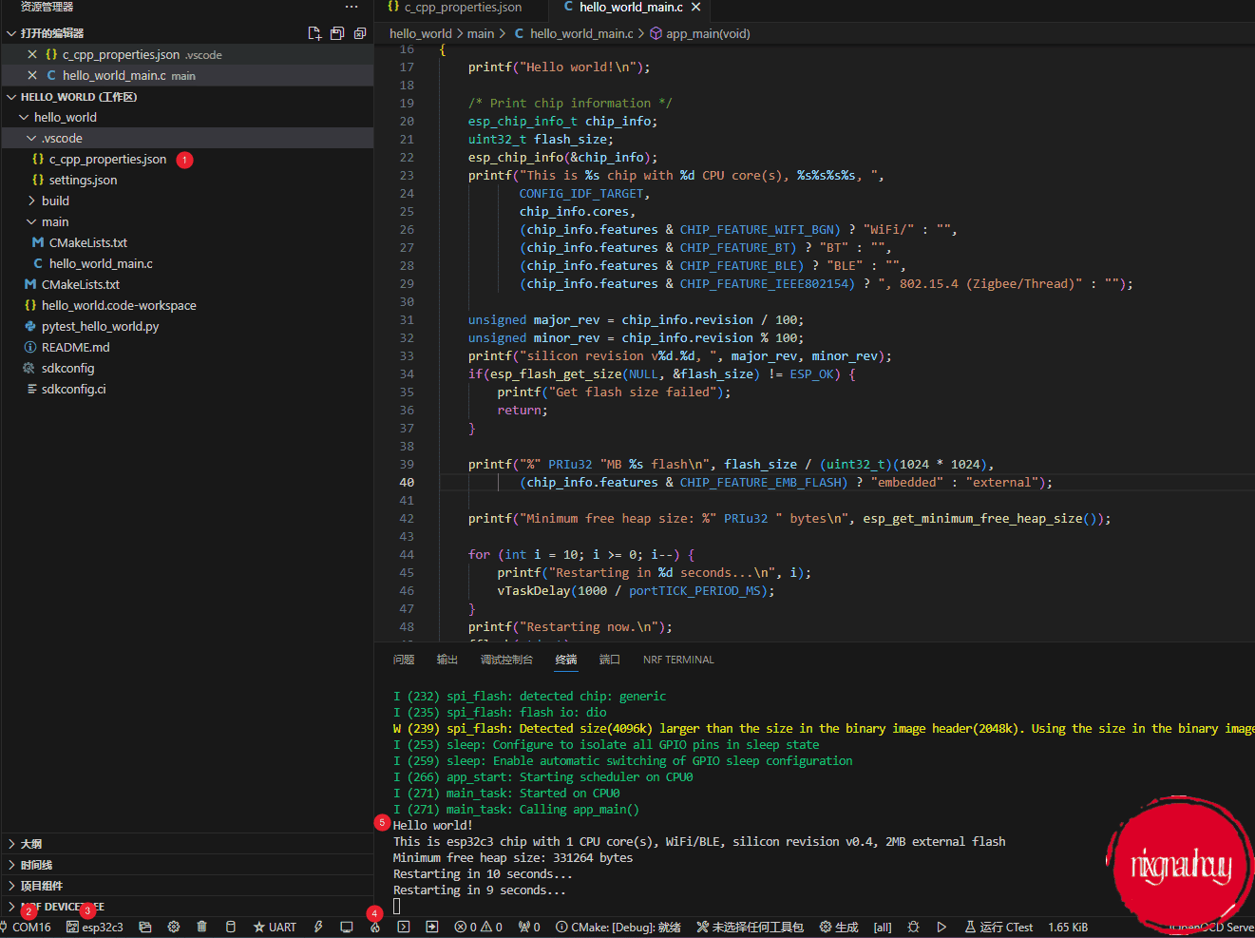Click the ESP-IDF flash lightning bolt icon
Screen dimensions: 1255x938
(318, 927)
